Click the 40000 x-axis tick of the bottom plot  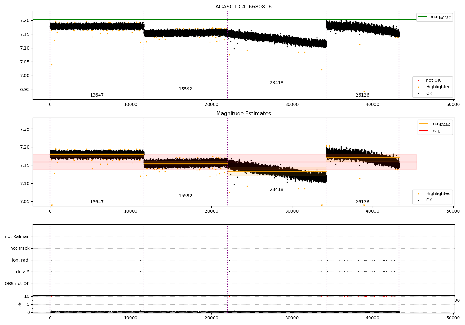point(372,318)
